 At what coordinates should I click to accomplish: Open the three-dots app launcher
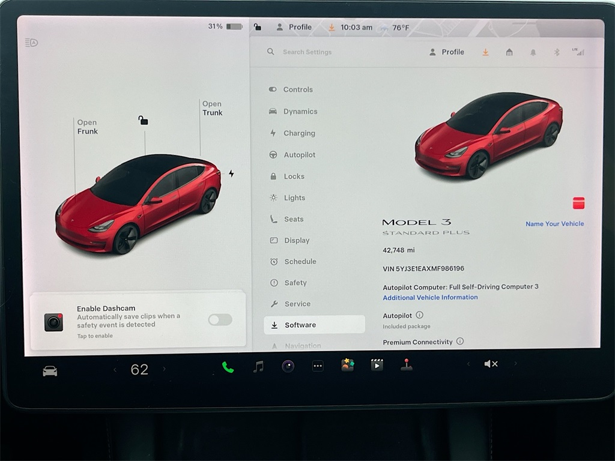point(318,366)
